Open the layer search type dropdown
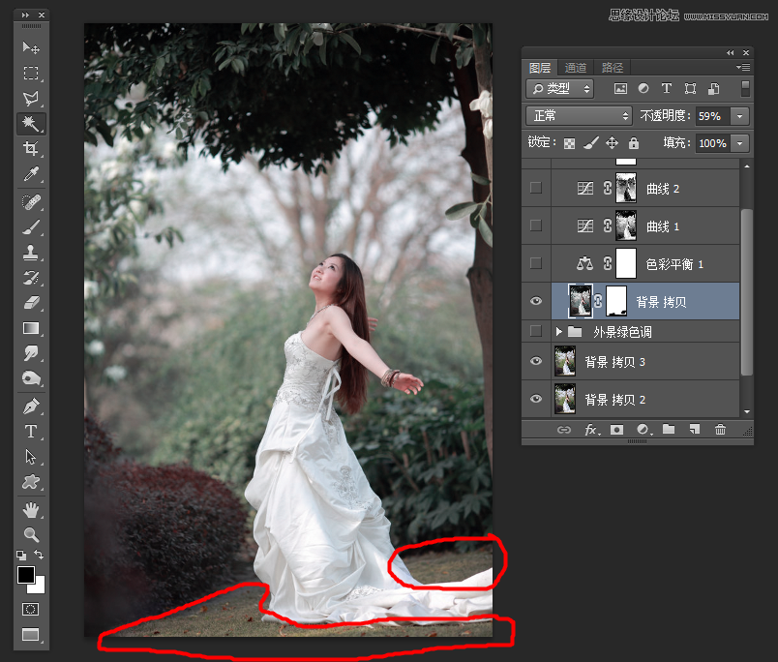 pos(559,88)
